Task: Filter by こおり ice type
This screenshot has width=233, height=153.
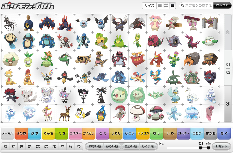Action: (x=197, y=133)
